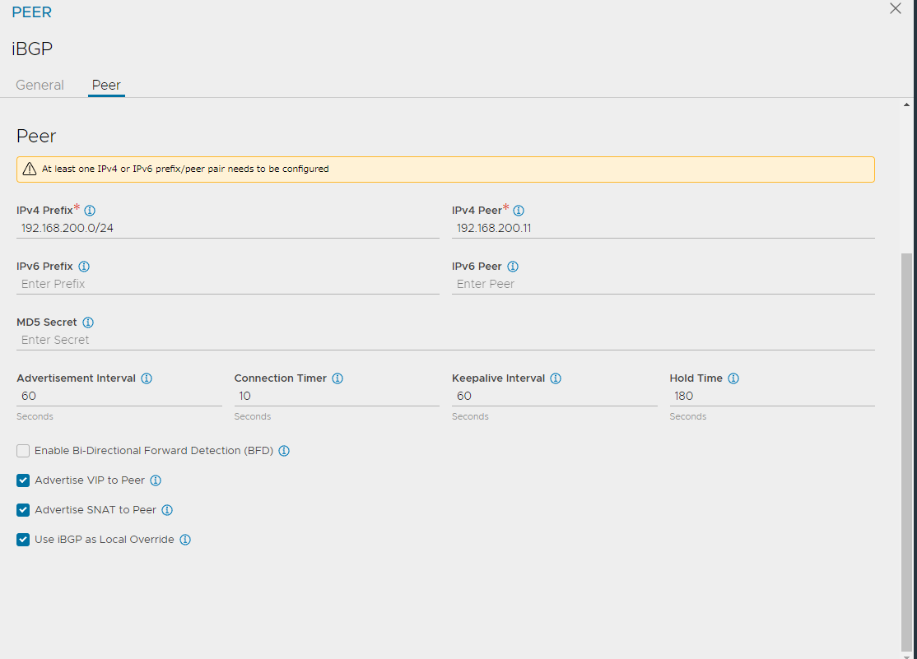Click the prefix/peer pair warning message
Screen dimensions: 917x659
pos(185,169)
